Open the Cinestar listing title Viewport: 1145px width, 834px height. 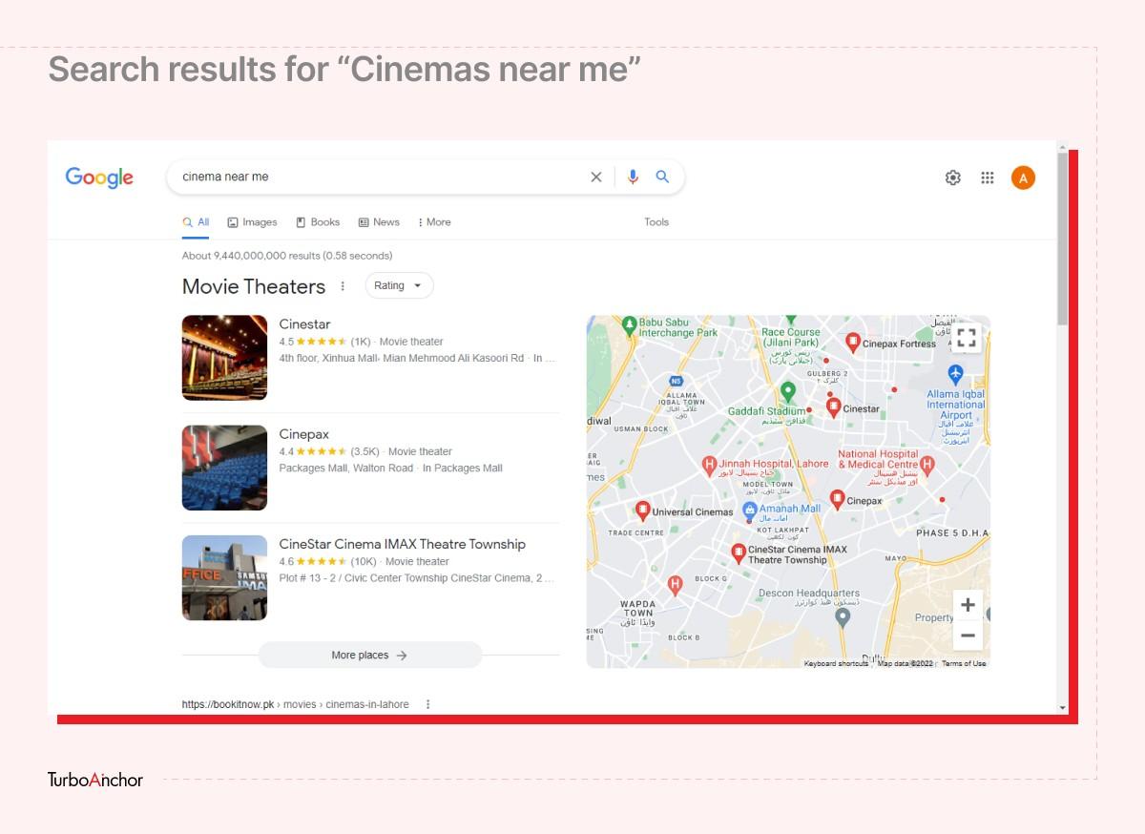(304, 324)
